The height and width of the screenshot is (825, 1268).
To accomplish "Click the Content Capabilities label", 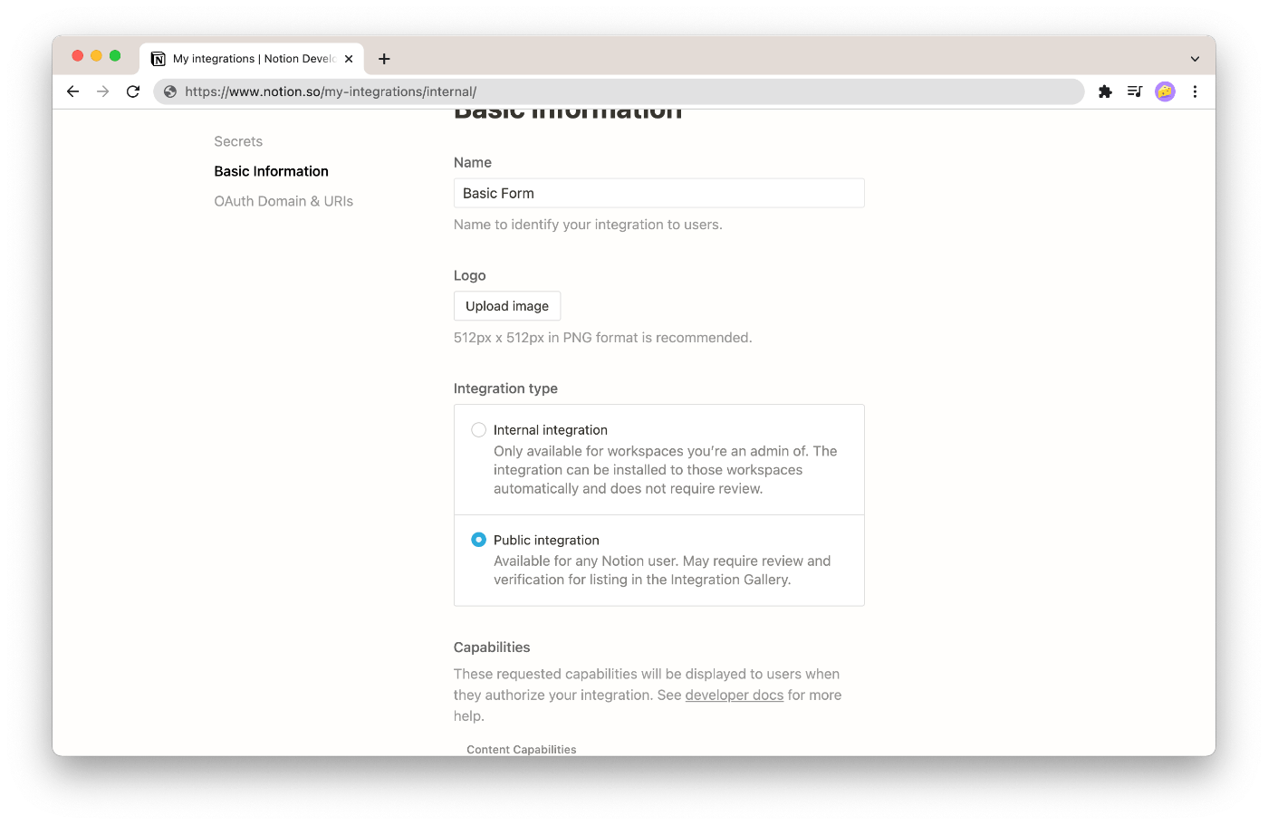I will (522, 750).
